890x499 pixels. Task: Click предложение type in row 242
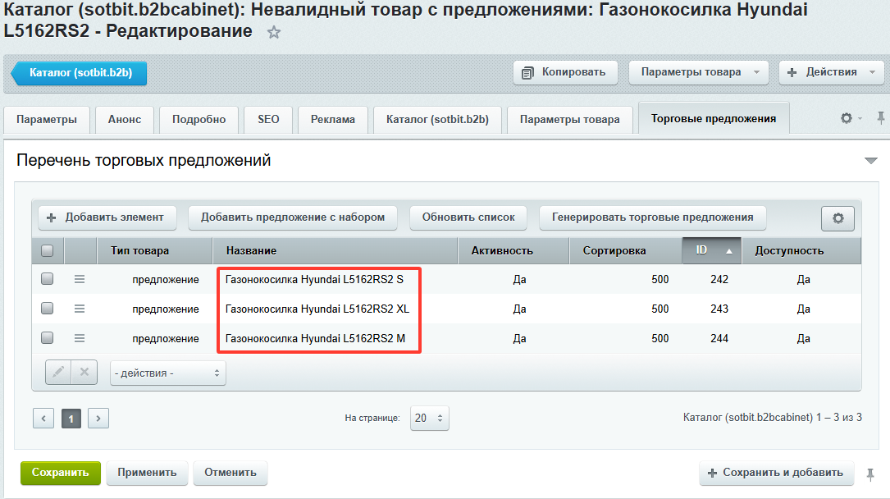click(x=166, y=280)
